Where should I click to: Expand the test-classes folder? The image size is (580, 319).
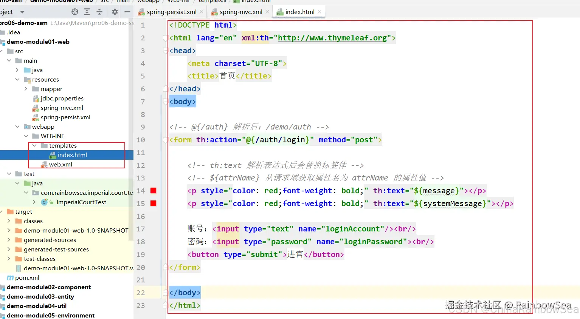click(x=9, y=259)
